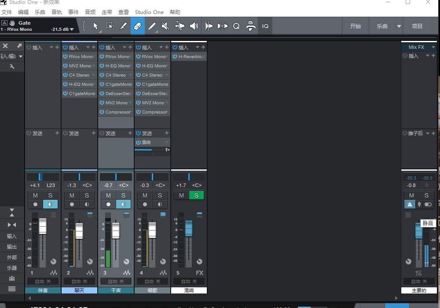Toggle narrow/wide channel view arrows
440x308 pixels.
(x=12, y=225)
